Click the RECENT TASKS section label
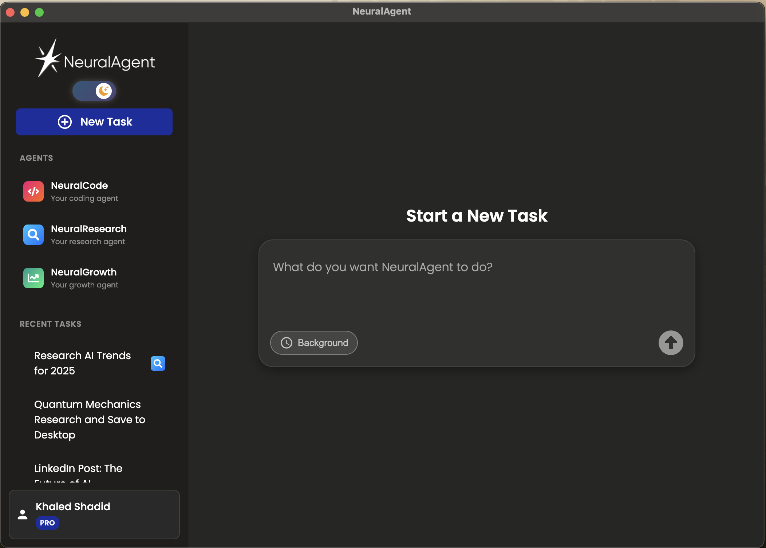Viewport: 766px width, 548px height. 50,324
